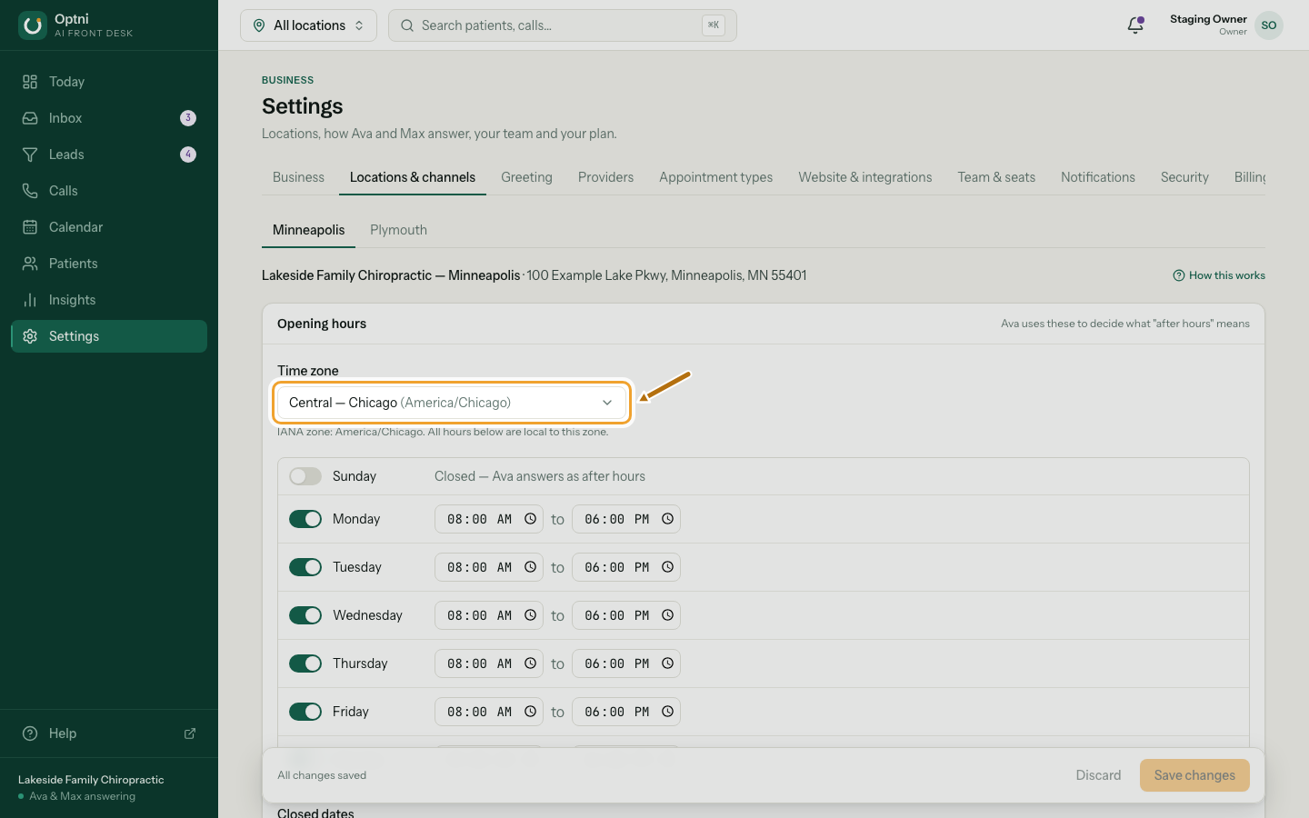The width and height of the screenshot is (1309, 818).
Task: Open the Providers tab
Action: point(605,177)
